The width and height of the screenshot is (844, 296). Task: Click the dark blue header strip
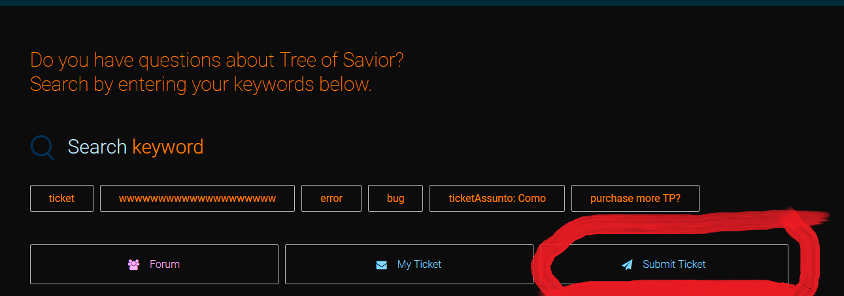422,3
